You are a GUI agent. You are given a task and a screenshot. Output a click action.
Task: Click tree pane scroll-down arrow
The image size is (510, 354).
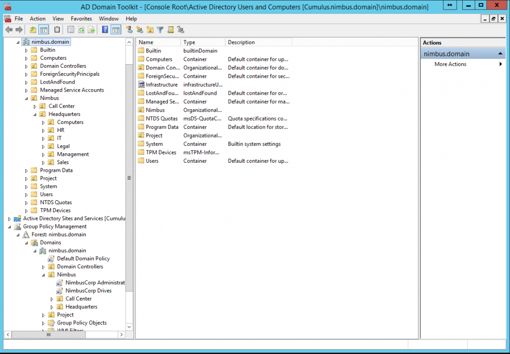(x=129, y=327)
